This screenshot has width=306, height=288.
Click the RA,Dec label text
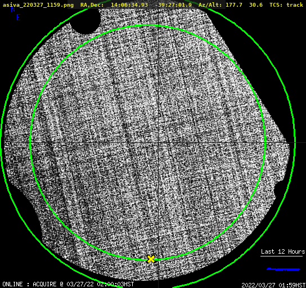pos(92,5)
